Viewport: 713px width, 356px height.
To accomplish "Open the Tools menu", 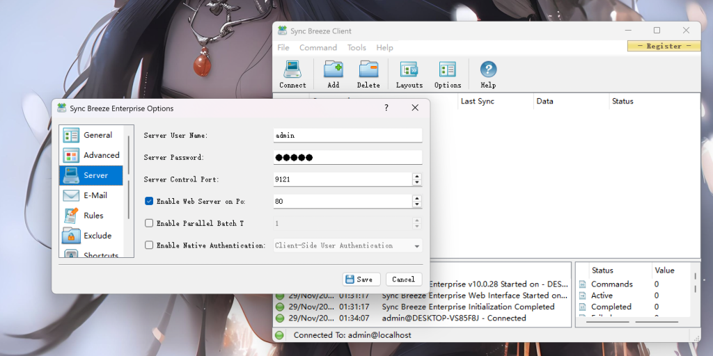I will pos(356,48).
